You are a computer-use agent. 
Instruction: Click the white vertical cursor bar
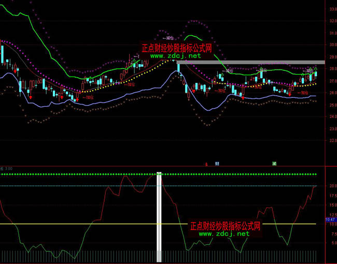tap(160, 217)
